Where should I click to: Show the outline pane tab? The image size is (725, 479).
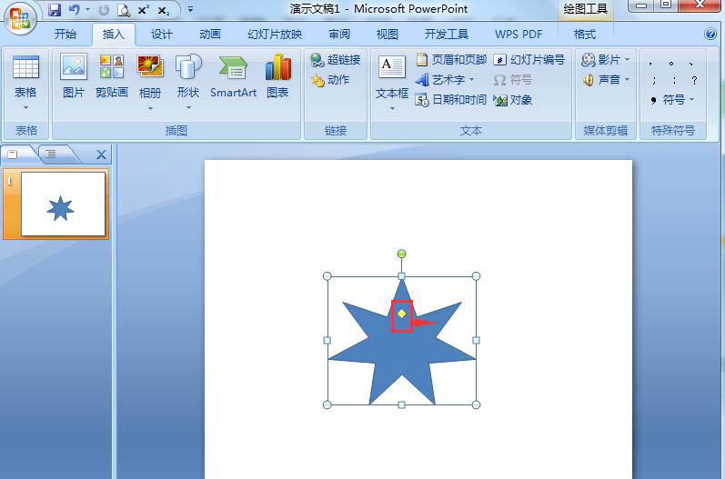(51, 155)
